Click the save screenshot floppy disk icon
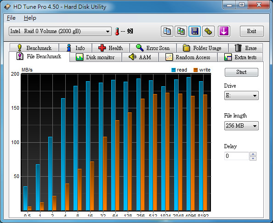 click(x=194, y=31)
